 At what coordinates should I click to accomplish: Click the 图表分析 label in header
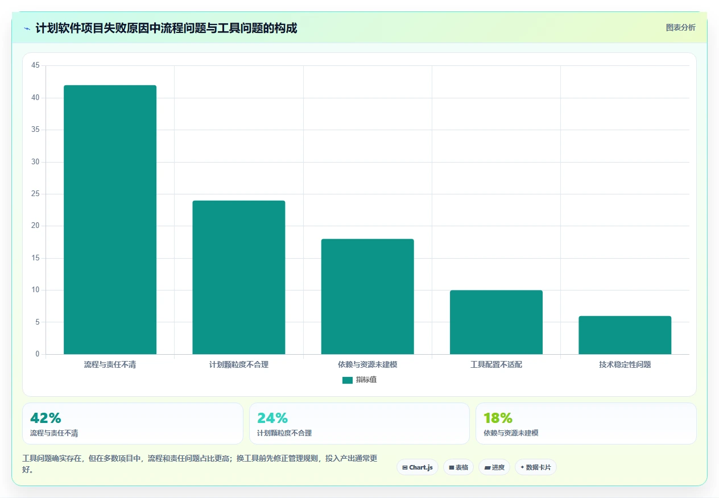680,27
